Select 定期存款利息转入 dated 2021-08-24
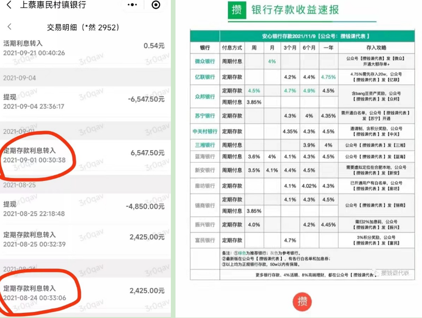 click(x=85, y=293)
